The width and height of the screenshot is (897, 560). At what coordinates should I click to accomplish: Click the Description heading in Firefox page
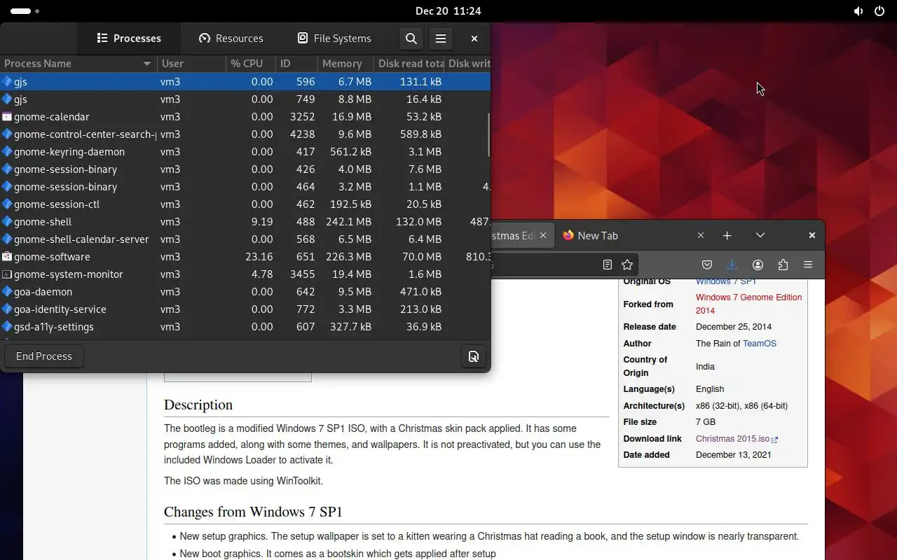pos(198,405)
